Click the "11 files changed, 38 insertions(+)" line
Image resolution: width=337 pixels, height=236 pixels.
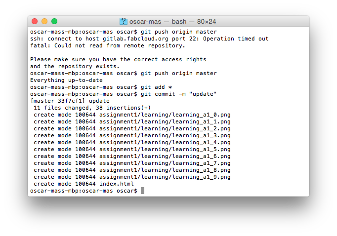(x=92, y=108)
